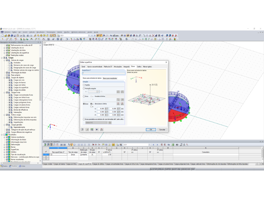Pick second point graphically for direct axis
264x198 pixels.
click(x=122, y=104)
